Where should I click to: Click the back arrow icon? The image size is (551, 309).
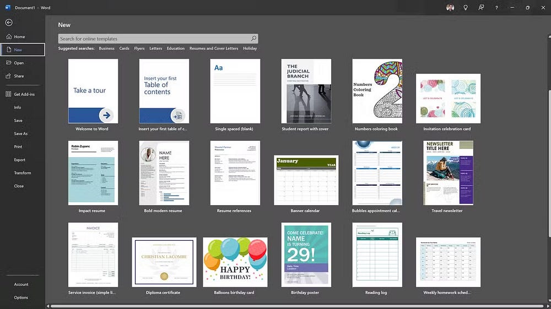pyautogui.click(x=9, y=23)
